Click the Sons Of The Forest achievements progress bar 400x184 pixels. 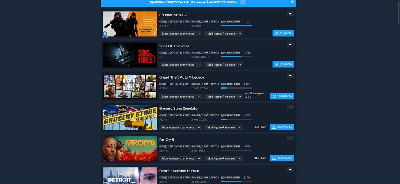pyautogui.click(x=236, y=57)
